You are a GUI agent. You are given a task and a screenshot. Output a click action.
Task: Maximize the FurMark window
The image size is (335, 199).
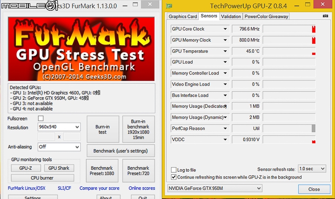pyautogui.click(x=135, y=5)
